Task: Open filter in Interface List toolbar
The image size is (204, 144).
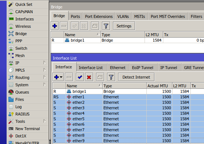Action: [x=111, y=77]
